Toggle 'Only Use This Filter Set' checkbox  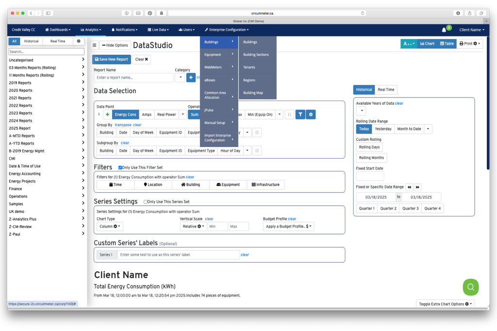(x=120, y=167)
